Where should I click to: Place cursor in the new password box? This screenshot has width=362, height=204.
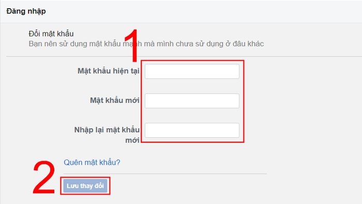coord(192,101)
